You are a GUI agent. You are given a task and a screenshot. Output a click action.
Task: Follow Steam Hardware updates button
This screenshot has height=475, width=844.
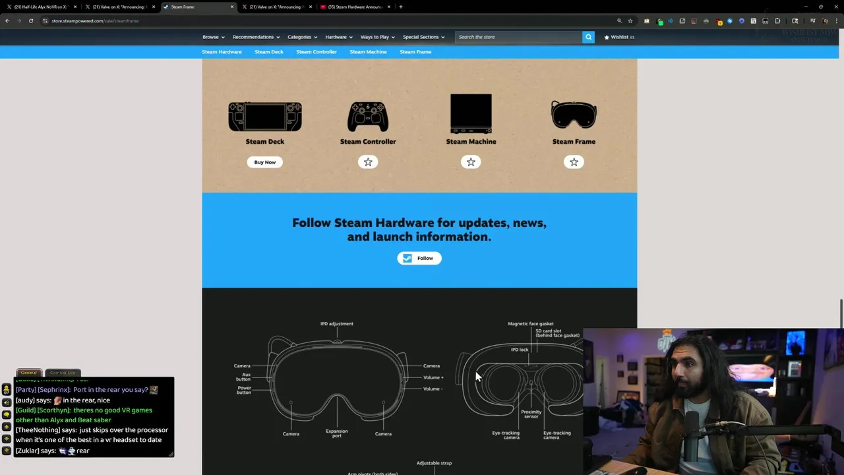tap(419, 258)
